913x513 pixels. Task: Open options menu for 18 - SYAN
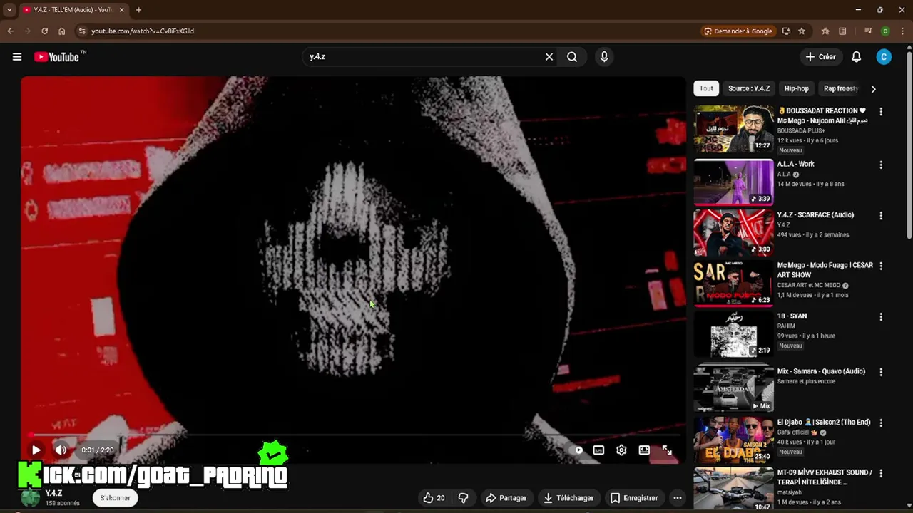tap(881, 317)
